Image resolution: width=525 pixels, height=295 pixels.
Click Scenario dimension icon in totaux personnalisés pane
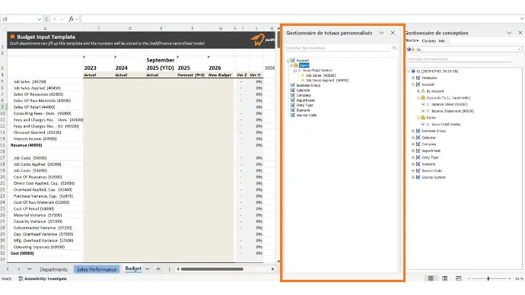tap(293, 110)
